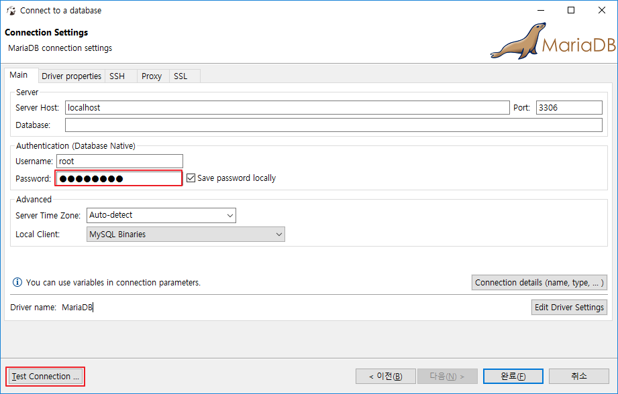
Task: Open the Server Time Zone dropdown
Action: click(161, 215)
